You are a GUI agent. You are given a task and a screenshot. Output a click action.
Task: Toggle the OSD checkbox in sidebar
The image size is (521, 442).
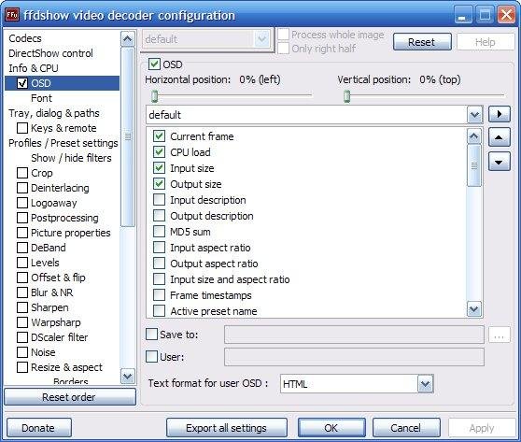click(x=22, y=83)
